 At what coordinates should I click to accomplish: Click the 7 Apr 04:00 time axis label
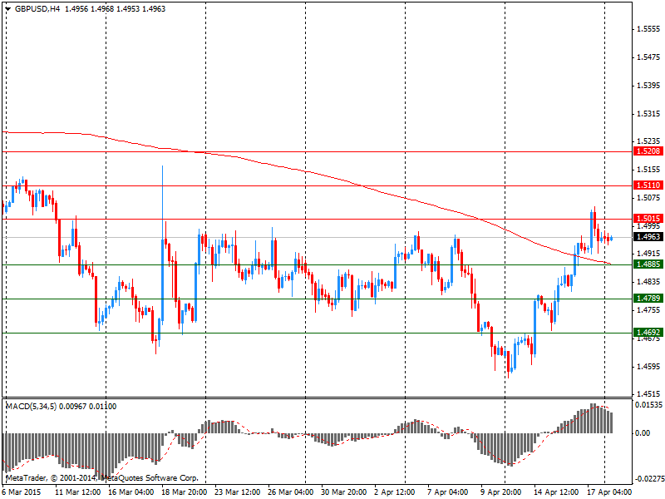(x=449, y=492)
